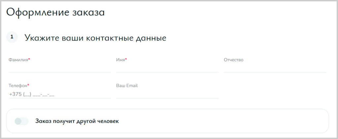The height and width of the screenshot is (139, 338).
Task: Click the 'Ваш Email' field label
Action: 127,86
